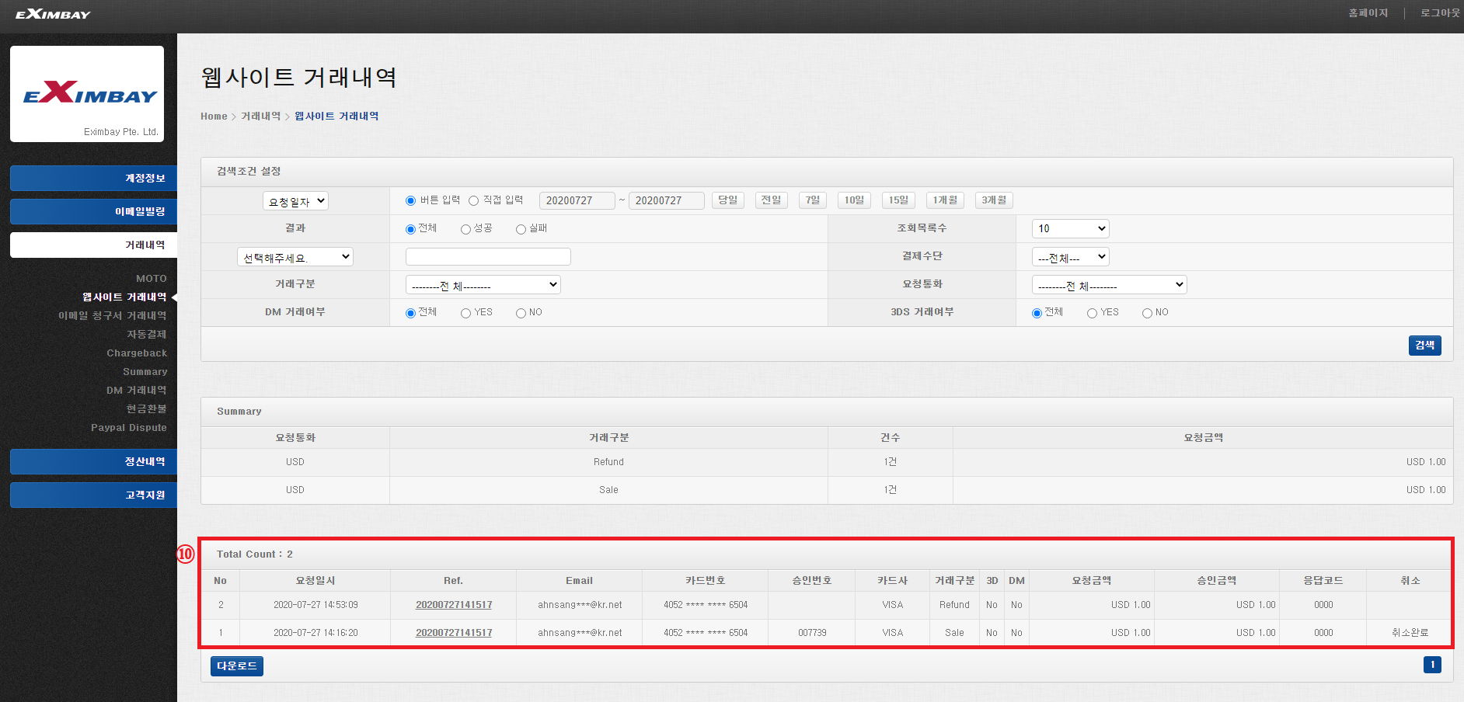This screenshot has width=1464, height=702.
Task: Click the 검색 search button
Action: coord(1424,346)
